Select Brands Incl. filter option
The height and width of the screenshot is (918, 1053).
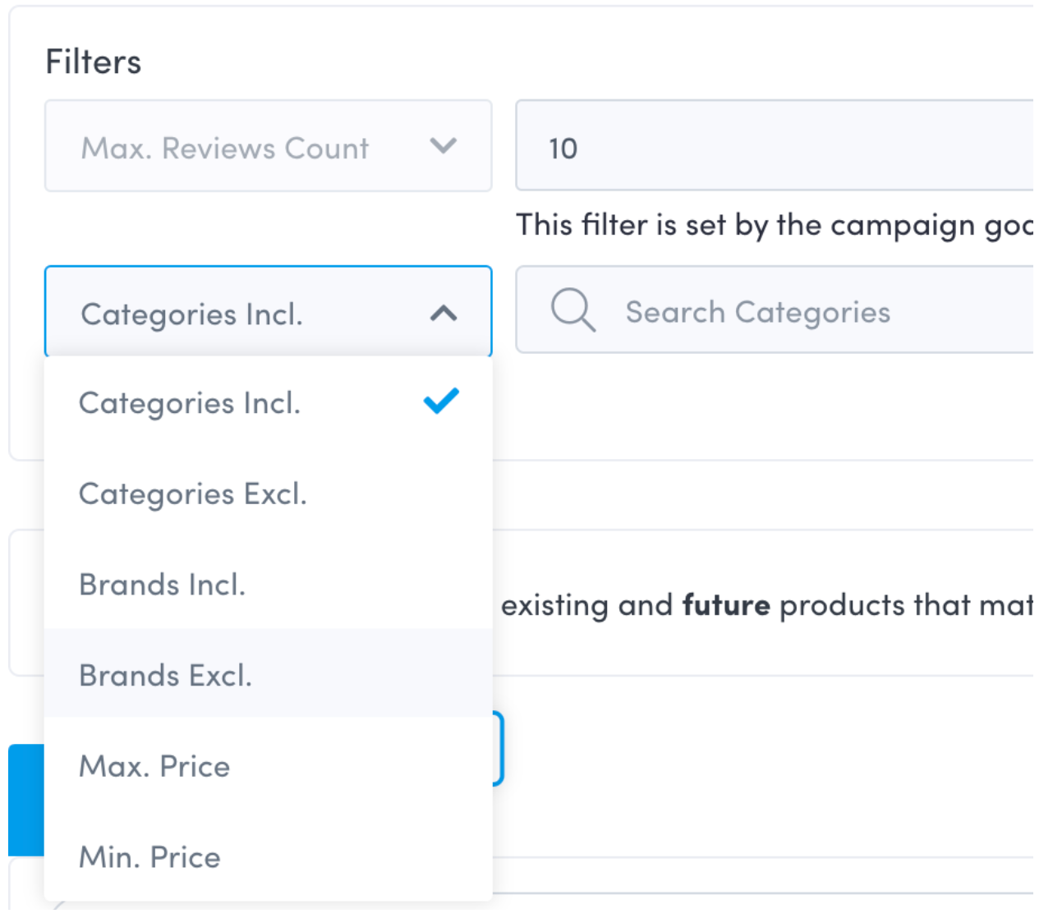[162, 585]
